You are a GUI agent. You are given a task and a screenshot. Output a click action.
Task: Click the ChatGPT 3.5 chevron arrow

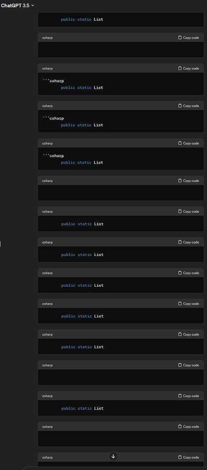(x=32, y=6)
